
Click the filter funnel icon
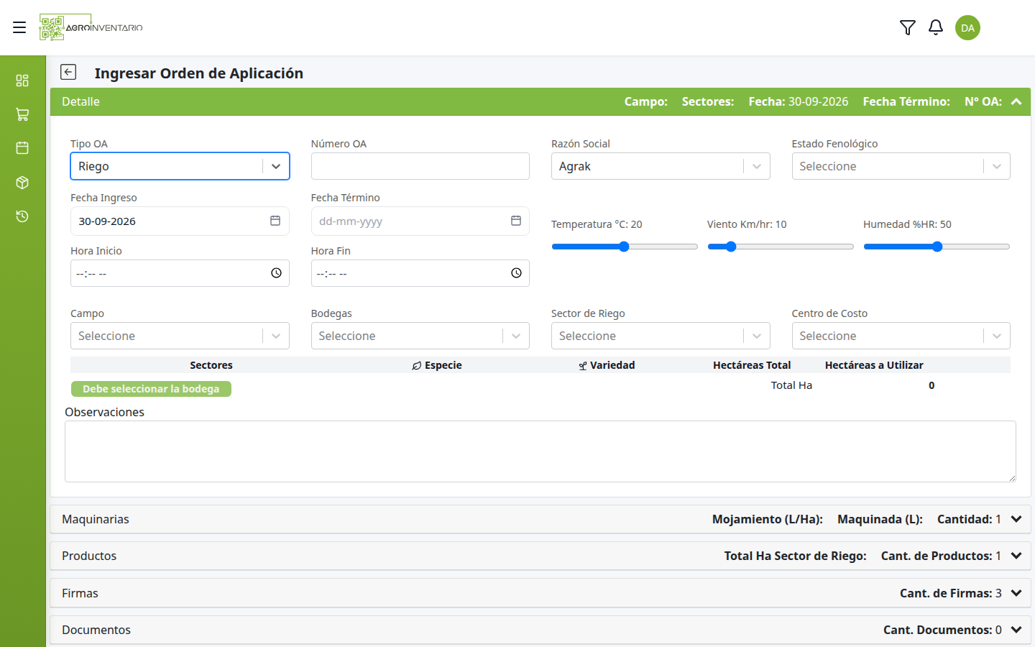(x=908, y=27)
